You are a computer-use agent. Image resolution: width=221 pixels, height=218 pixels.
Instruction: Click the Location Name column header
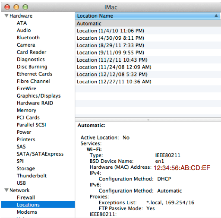148,16
